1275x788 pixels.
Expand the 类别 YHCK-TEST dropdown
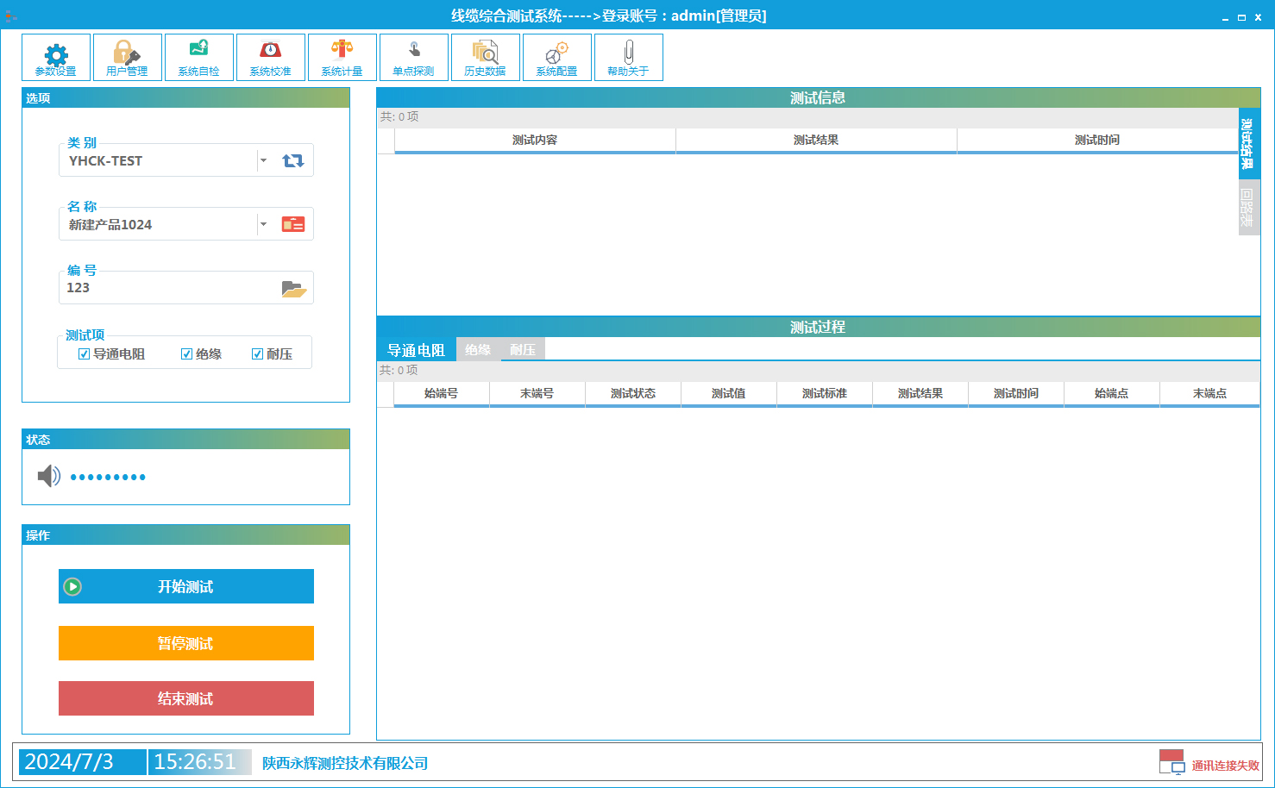(x=263, y=160)
